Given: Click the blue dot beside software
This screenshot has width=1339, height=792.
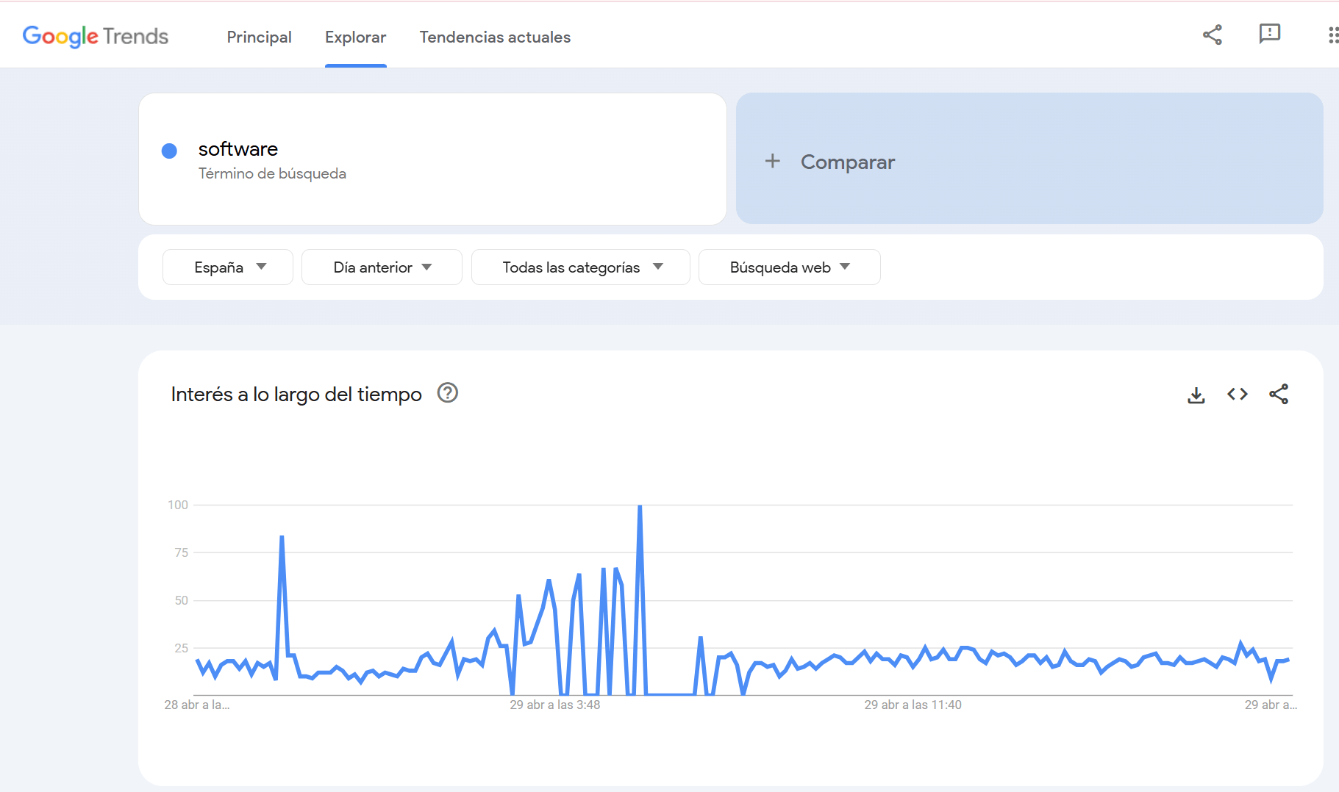Looking at the screenshot, I should pyautogui.click(x=169, y=151).
